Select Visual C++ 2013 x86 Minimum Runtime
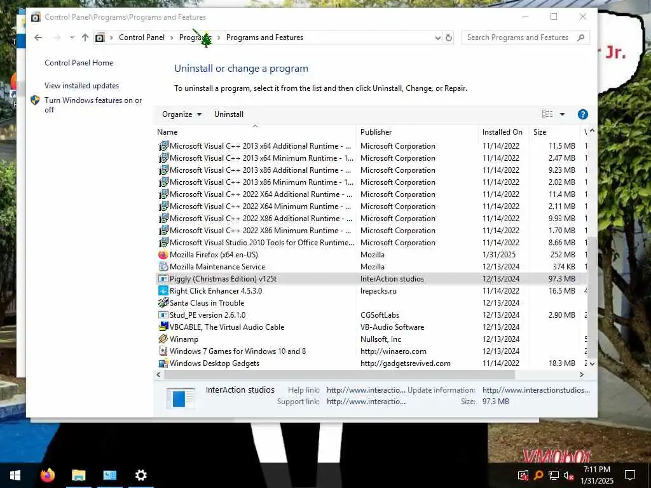 click(x=371, y=182)
